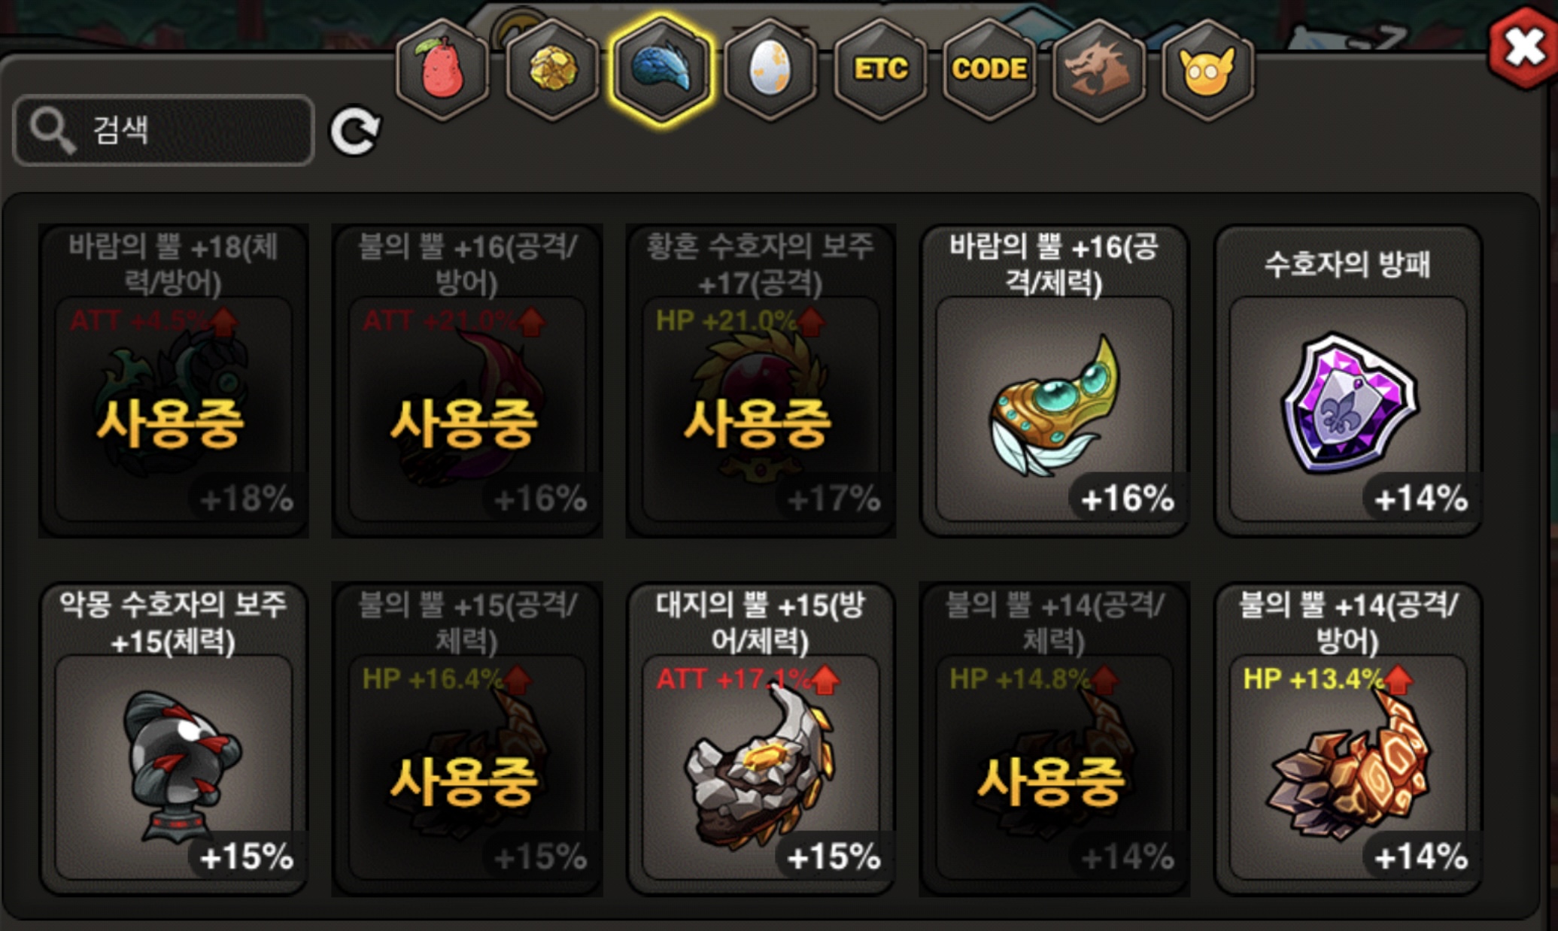1558x931 pixels.
Task: Click the refresh arrow icon
Action: tap(355, 130)
